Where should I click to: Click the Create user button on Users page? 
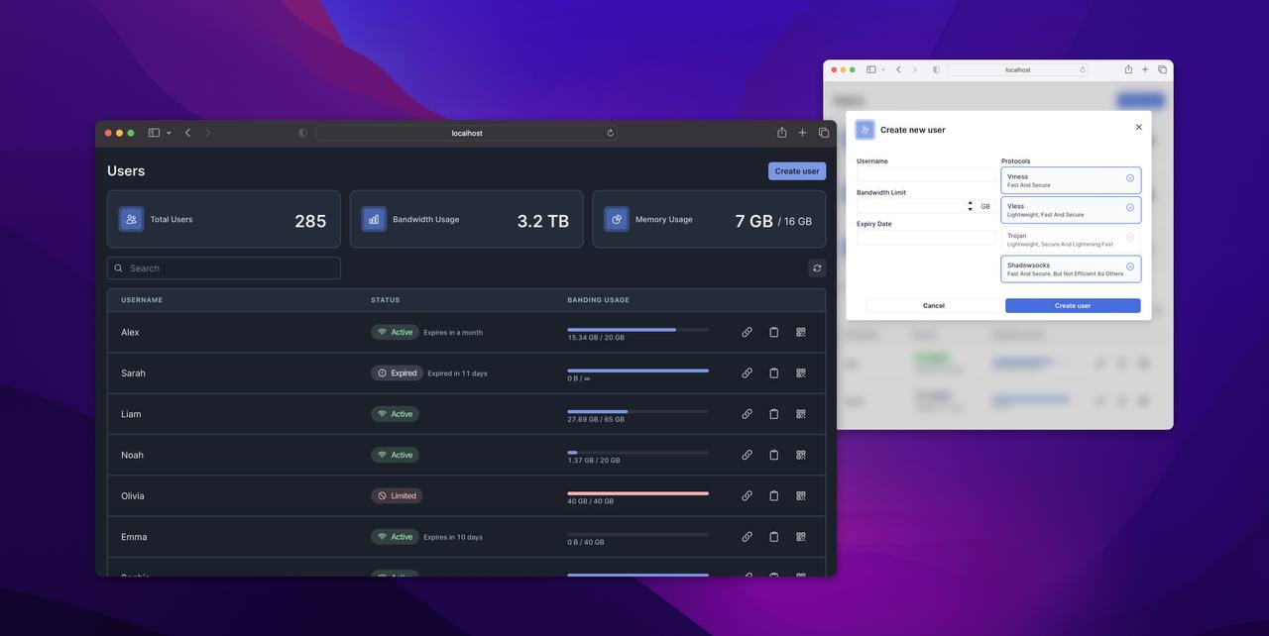(x=796, y=171)
